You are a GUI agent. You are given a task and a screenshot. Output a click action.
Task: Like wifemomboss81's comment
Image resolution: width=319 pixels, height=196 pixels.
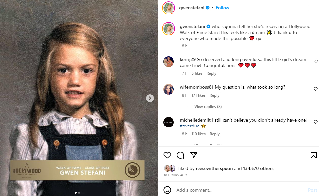[316, 89]
